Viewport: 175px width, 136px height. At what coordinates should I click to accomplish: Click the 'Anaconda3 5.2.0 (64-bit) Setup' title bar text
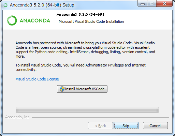click(x=42, y=5)
